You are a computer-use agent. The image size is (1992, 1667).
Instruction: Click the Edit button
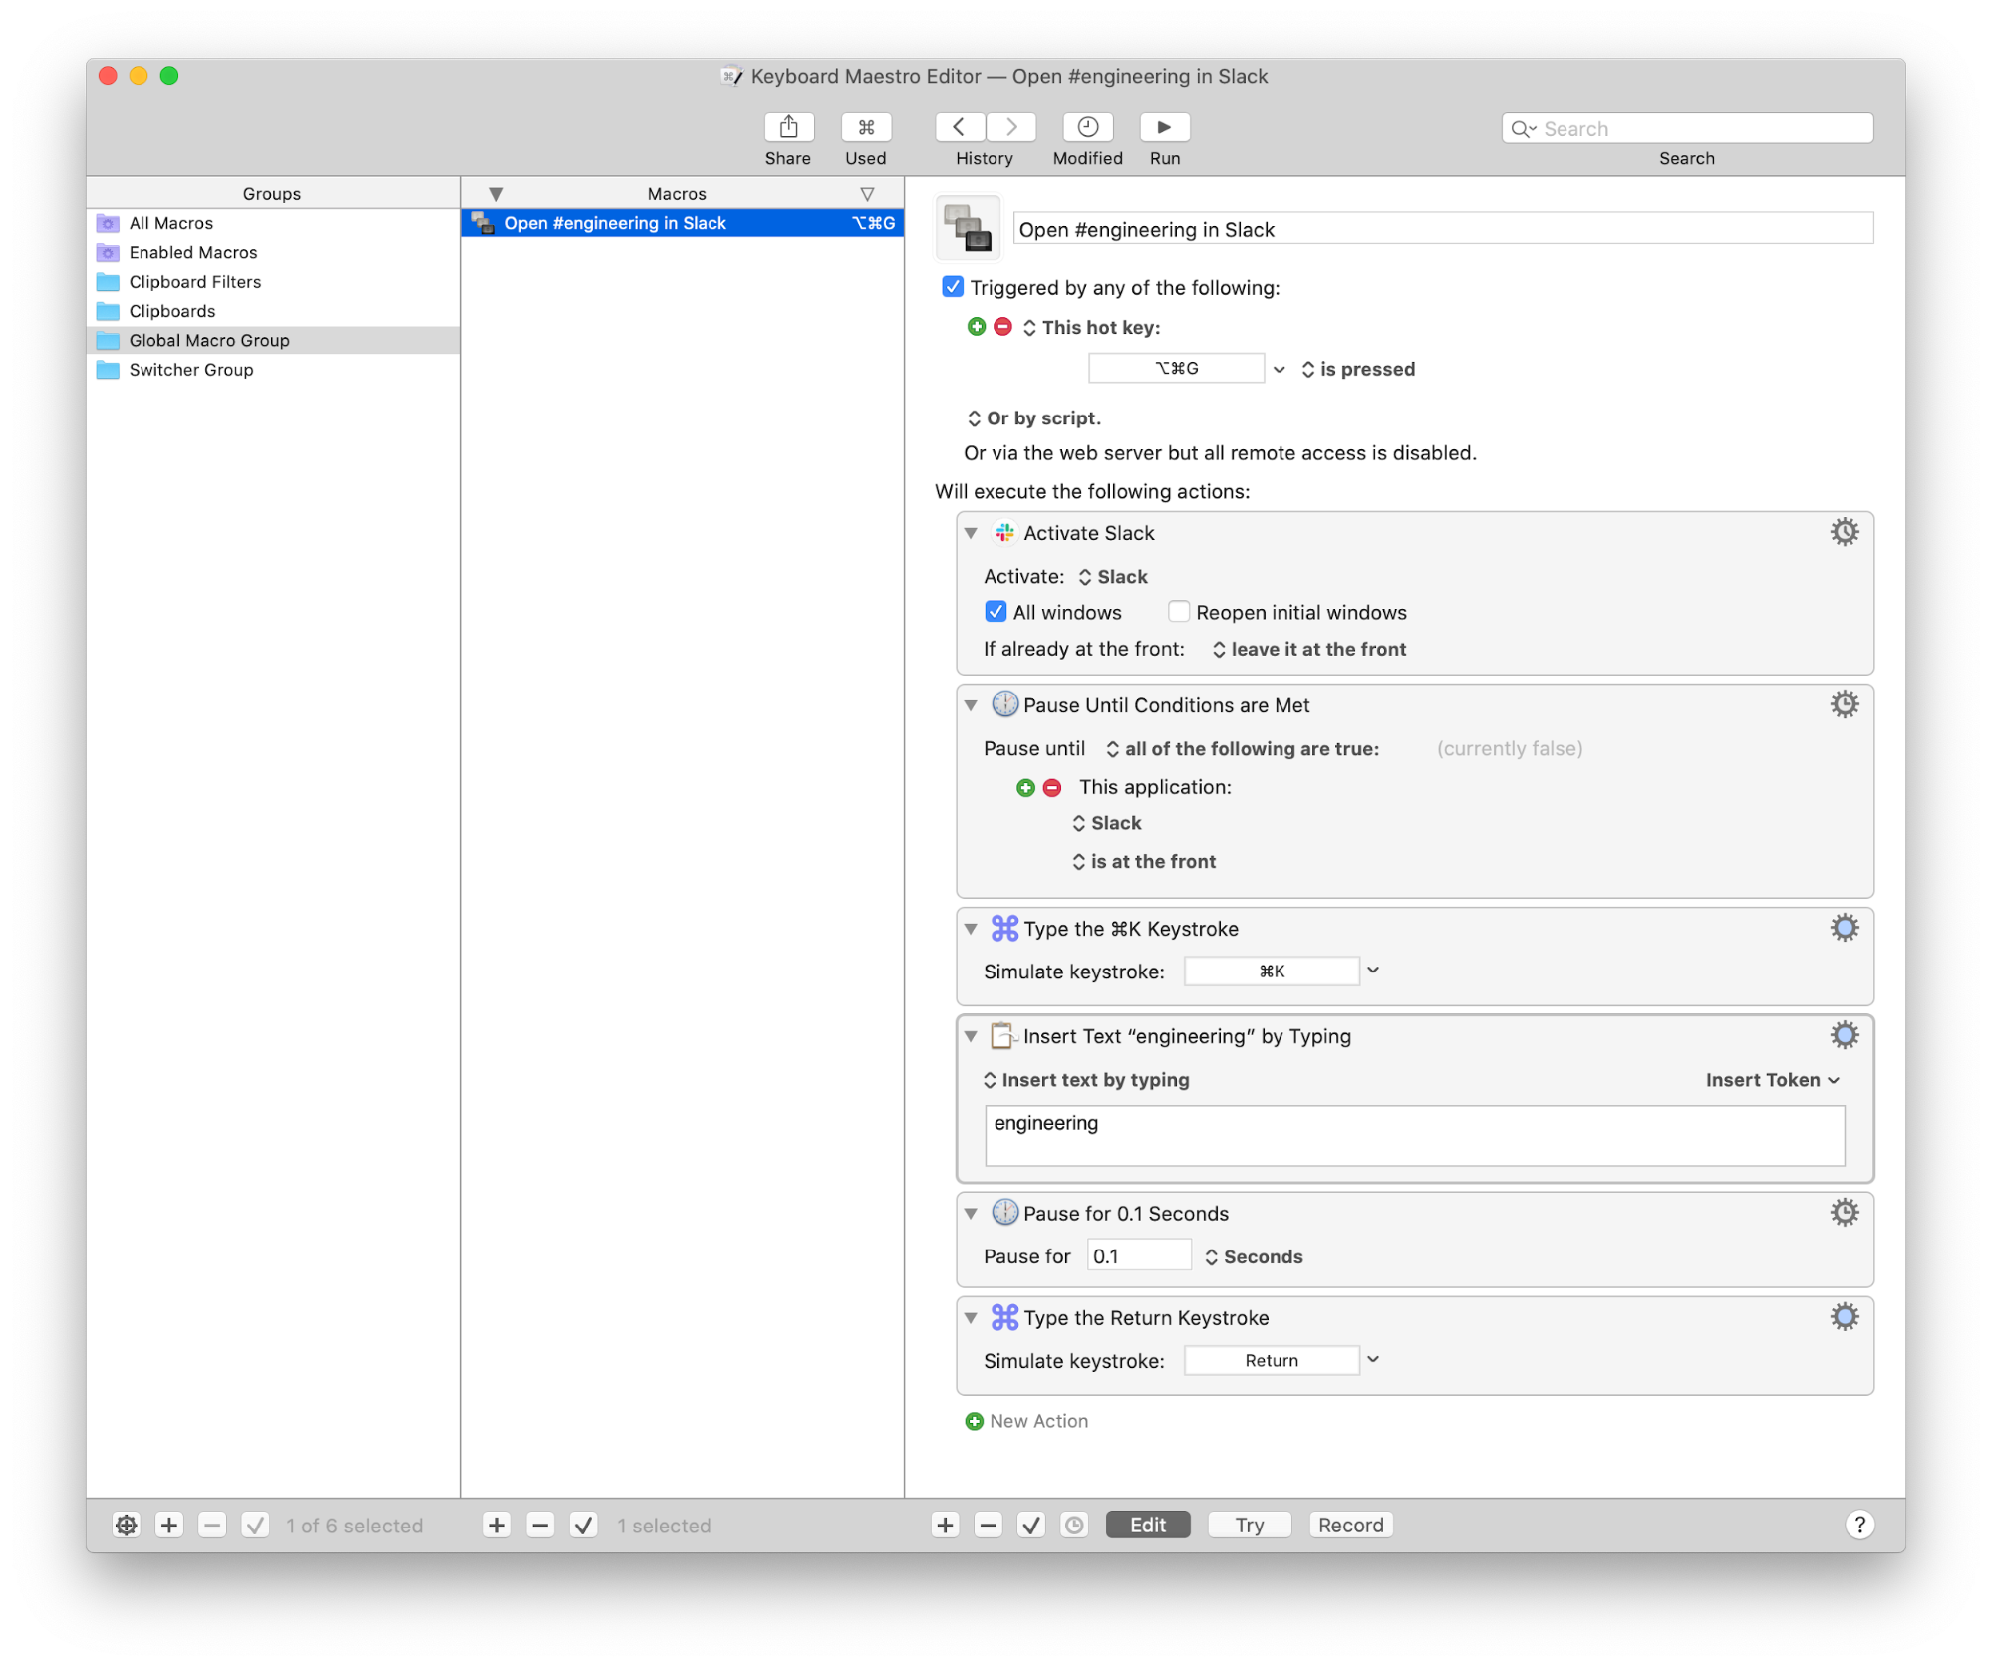(1147, 1525)
